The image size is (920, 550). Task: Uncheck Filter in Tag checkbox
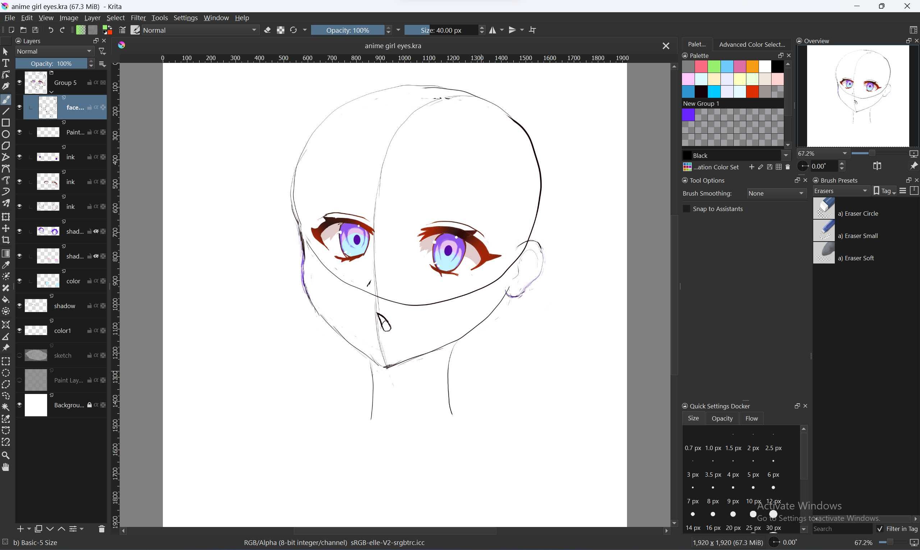880,529
